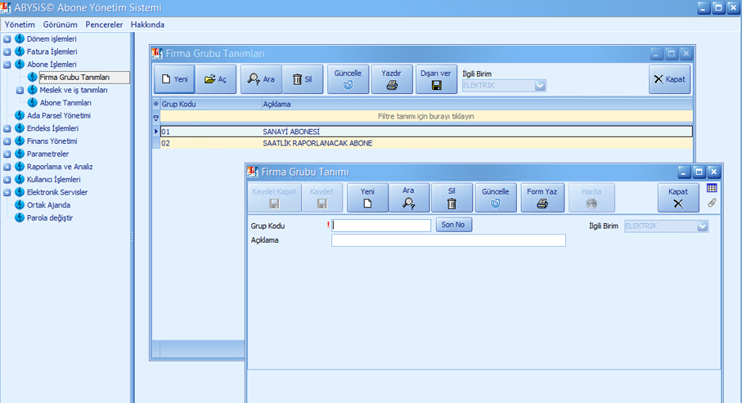This screenshot has height=403, width=742.
Task: Sort by Grup Kodu column header
Action: (x=210, y=104)
